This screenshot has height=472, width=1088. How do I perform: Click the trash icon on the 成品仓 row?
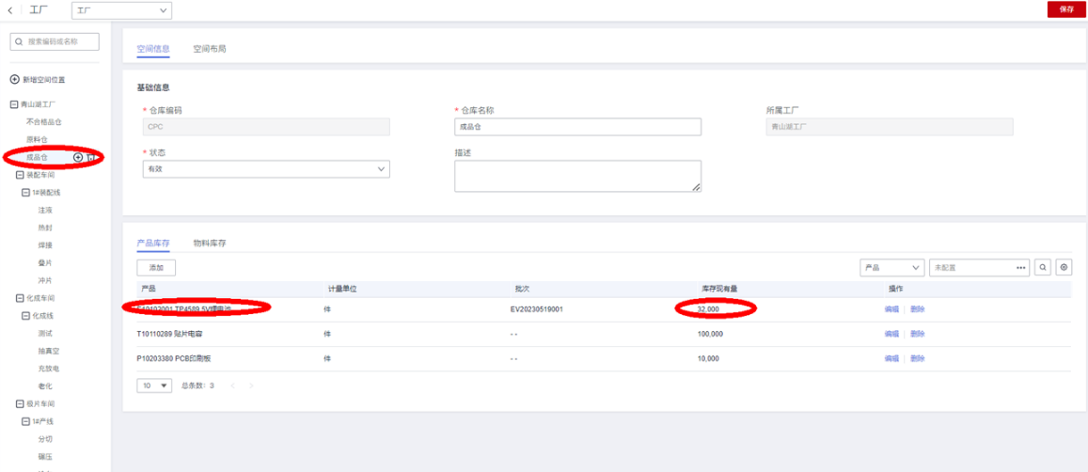[x=90, y=158]
